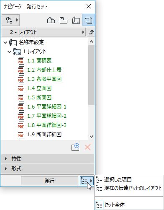Select tree item '1.1 面積表'
Viewport: 164px width, 210px height.
click(39, 61)
